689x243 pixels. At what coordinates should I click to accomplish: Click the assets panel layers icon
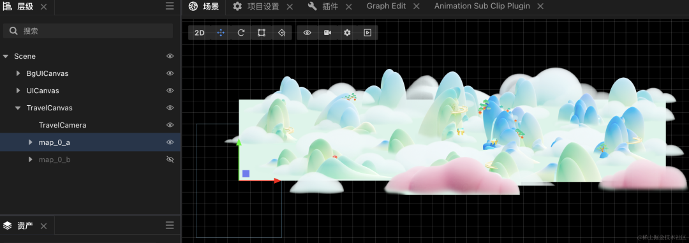tap(8, 226)
